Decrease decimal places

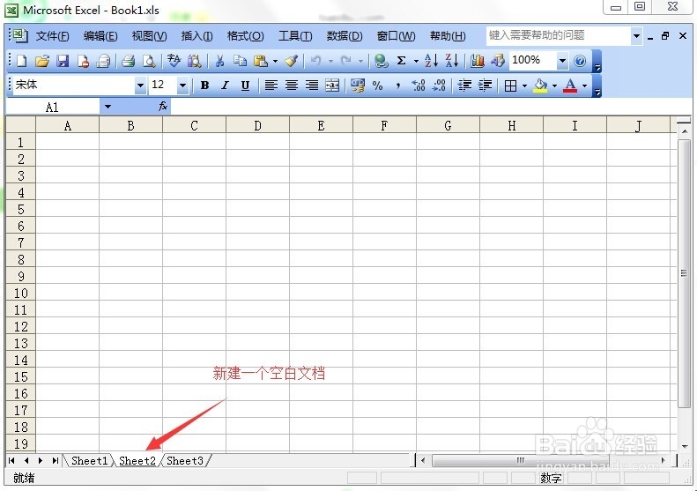click(x=439, y=85)
